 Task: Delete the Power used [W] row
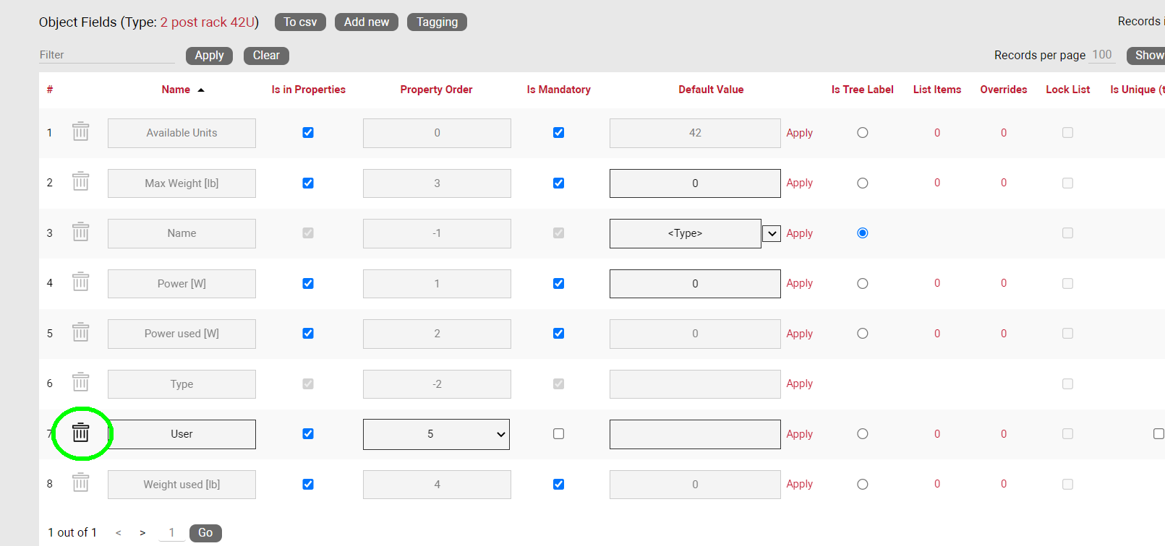point(80,333)
